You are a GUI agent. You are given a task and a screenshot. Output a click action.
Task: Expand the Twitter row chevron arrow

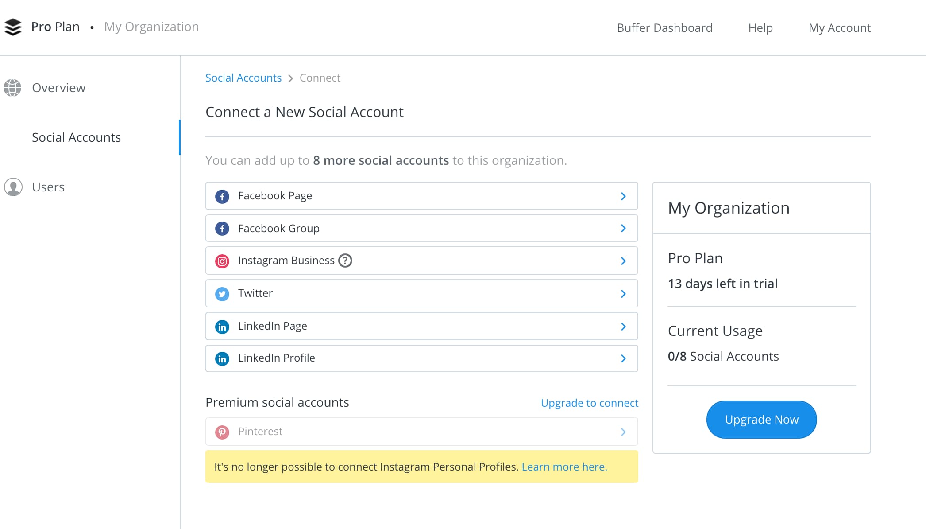click(623, 294)
